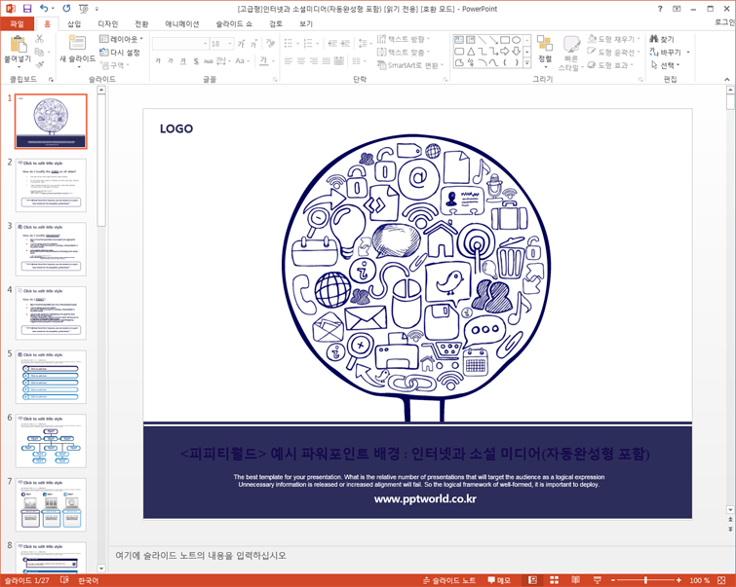Click the Find (찾기) binoculars button
This screenshot has height=587, width=736.
pos(662,39)
